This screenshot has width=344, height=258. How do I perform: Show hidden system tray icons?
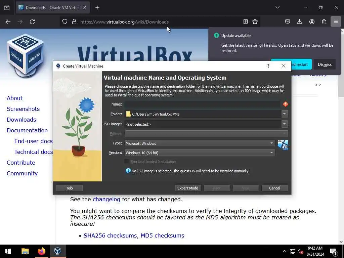pos(284,251)
